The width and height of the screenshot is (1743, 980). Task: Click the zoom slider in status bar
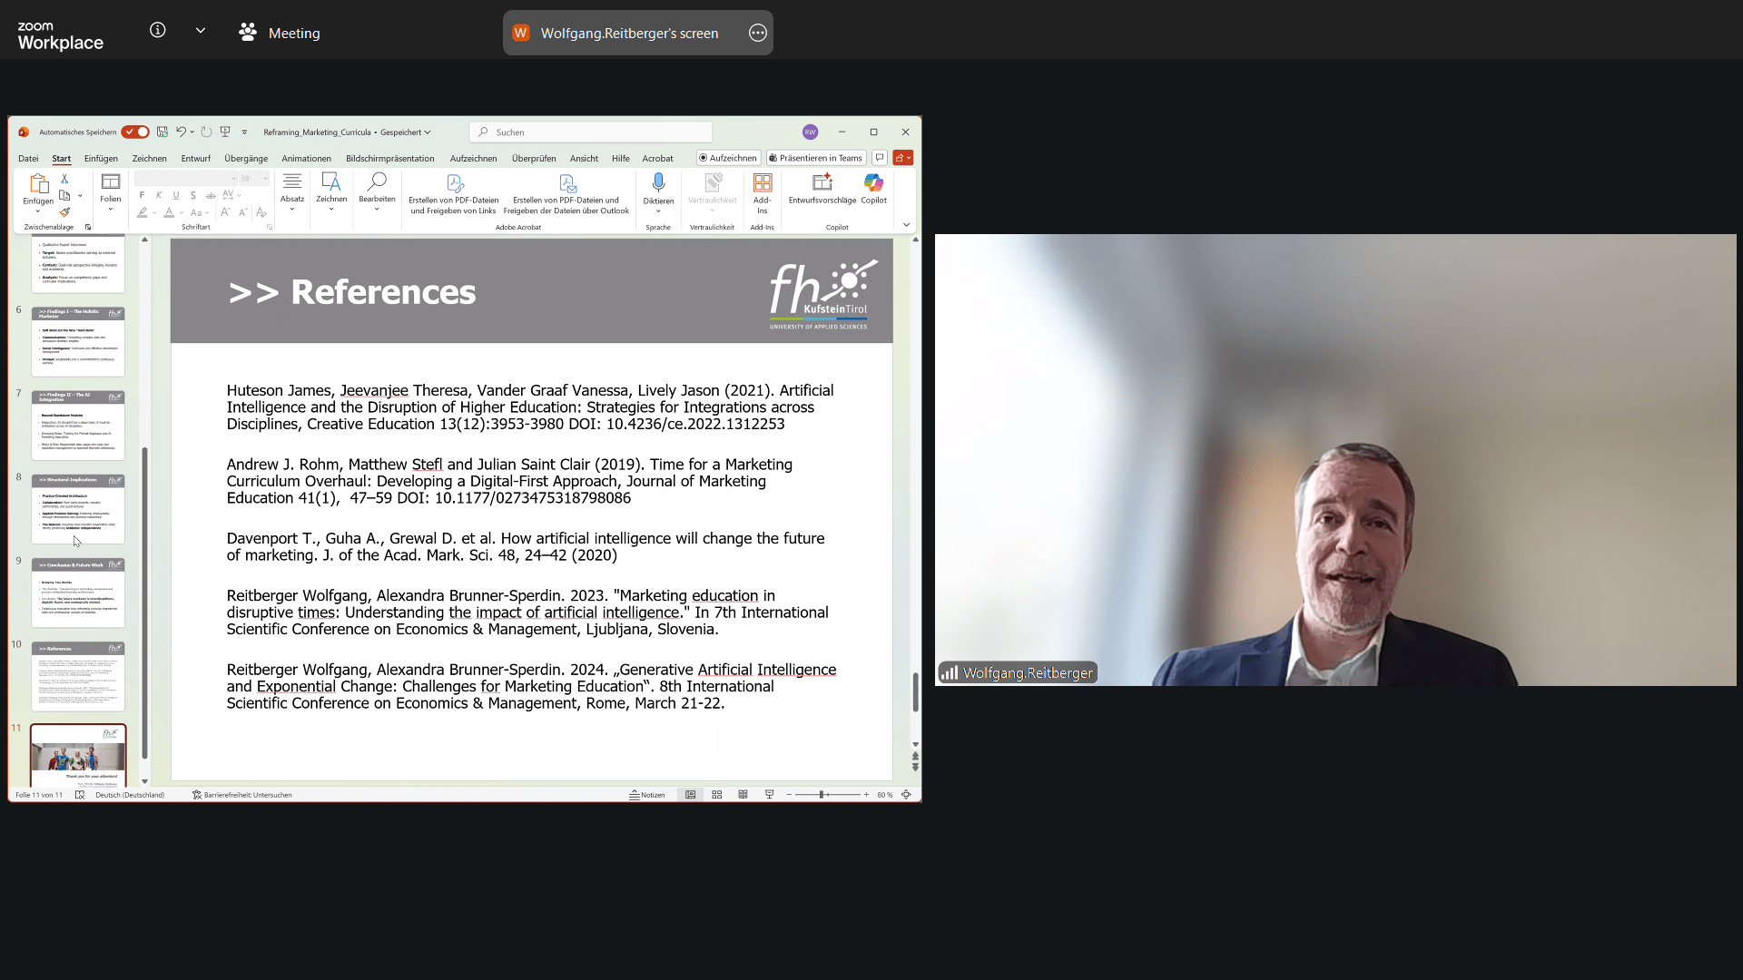pyautogui.click(x=822, y=795)
